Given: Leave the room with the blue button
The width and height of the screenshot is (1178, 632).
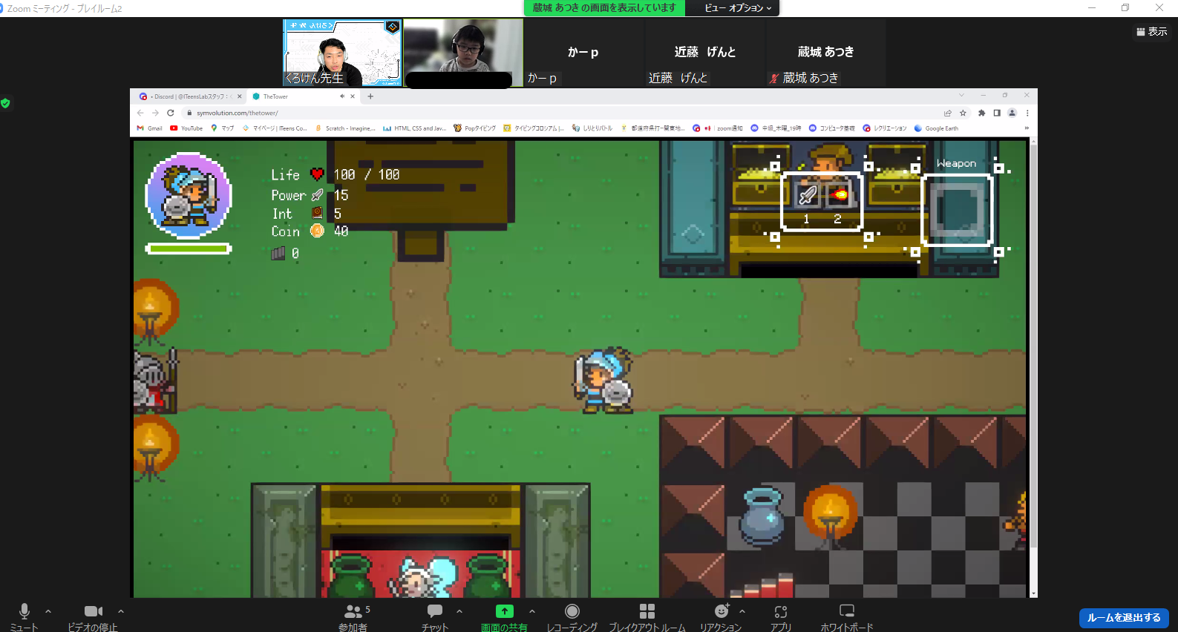Looking at the screenshot, I should click(x=1124, y=618).
